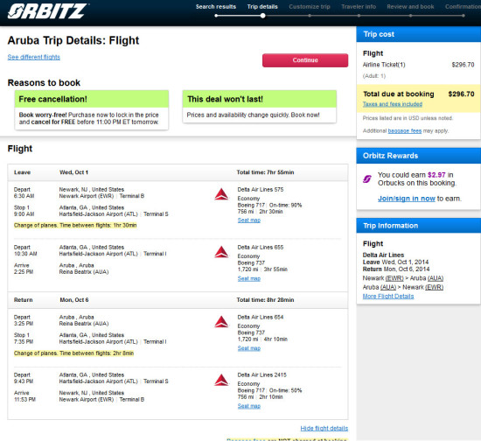Click the Orbitz logo
The image size is (481, 441).
(47, 11)
